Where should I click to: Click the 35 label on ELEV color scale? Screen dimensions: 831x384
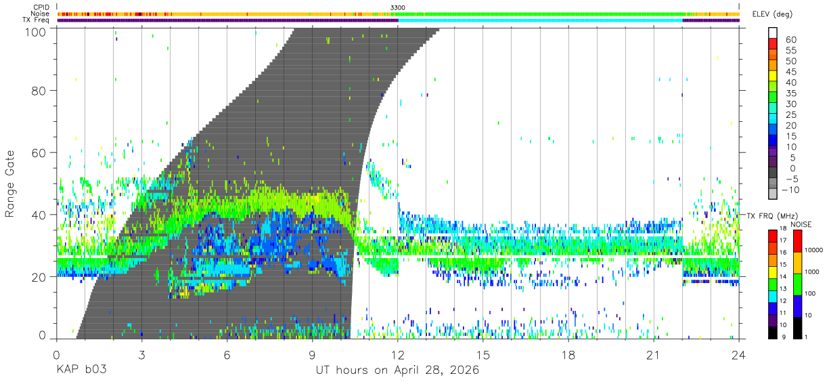790,93
